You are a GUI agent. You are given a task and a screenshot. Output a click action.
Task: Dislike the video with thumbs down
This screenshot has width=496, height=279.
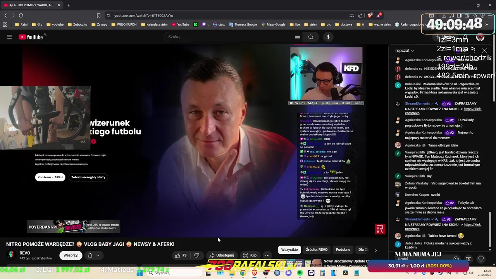point(196,255)
